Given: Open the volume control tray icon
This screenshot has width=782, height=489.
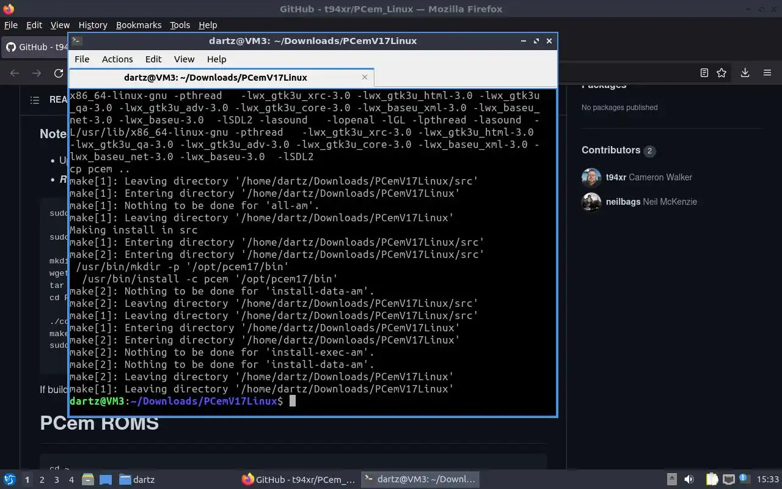Looking at the screenshot, I should pyautogui.click(x=689, y=480).
